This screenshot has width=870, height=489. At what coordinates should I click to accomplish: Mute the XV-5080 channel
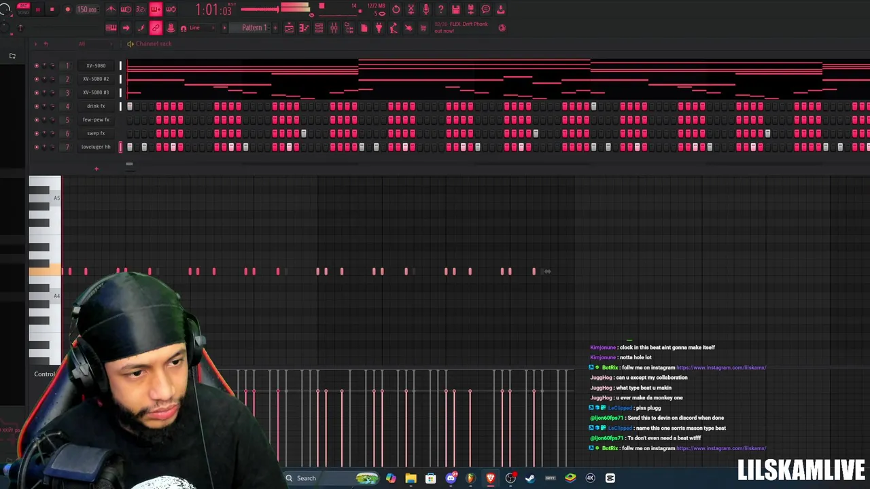click(x=37, y=66)
